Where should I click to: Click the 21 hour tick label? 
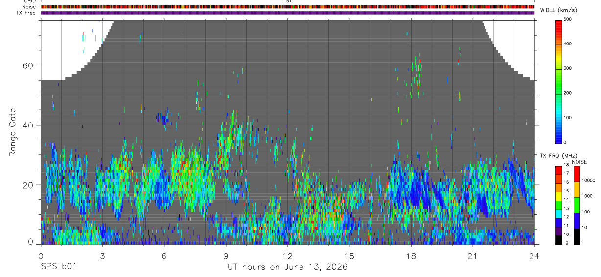click(473, 256)
